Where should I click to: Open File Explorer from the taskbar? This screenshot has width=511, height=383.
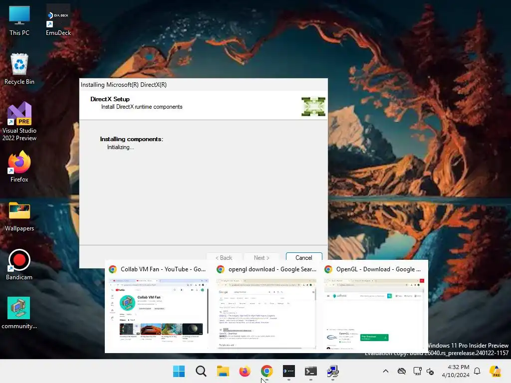tap(223, 371)
